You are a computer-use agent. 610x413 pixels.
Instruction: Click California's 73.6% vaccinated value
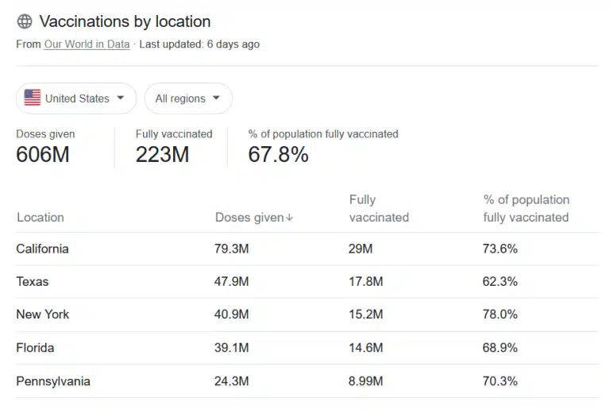tap(500, 249)
